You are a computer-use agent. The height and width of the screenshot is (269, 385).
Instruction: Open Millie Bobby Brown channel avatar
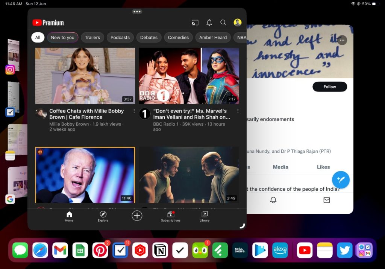click(x=41, y=114)
